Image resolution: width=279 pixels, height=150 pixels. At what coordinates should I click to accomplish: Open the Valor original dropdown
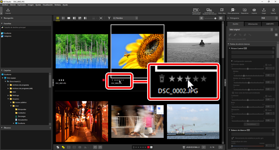pyautogui.click(x=251, y=30)
